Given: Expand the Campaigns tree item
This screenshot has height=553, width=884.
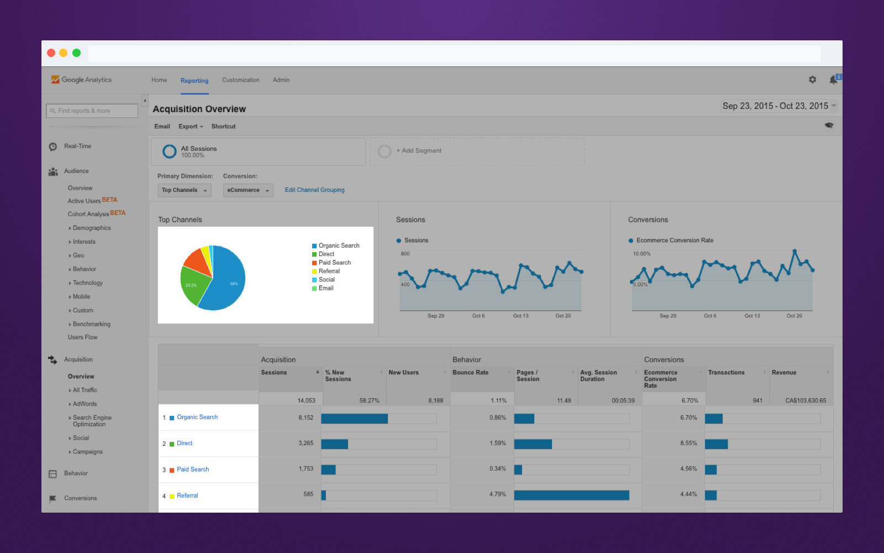Looking at the screenshot, I should click(86, 452).
